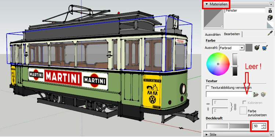Image resolution: width=275 pixels, height=137 pixels.
Task: Toggle the secondary selection pane icon
Action: coord(270,11)
